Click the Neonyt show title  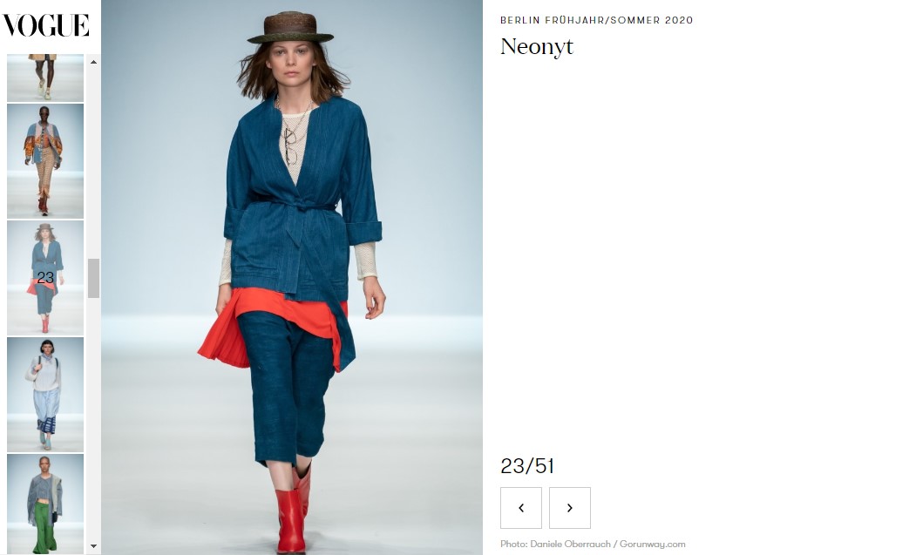pyautogui.click(x=537, y=46)
